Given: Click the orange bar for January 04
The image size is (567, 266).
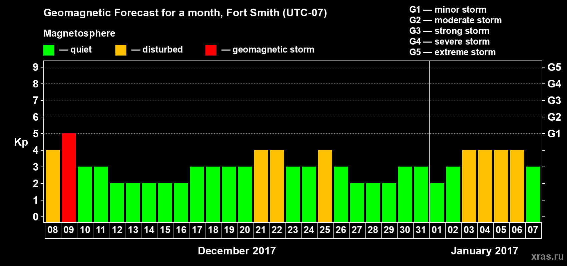Looking at the screenshot, I should tap(485, 186).
